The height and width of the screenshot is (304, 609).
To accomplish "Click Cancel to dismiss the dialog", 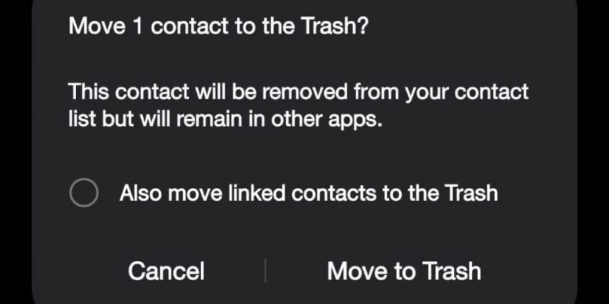I will coord(166,271).
